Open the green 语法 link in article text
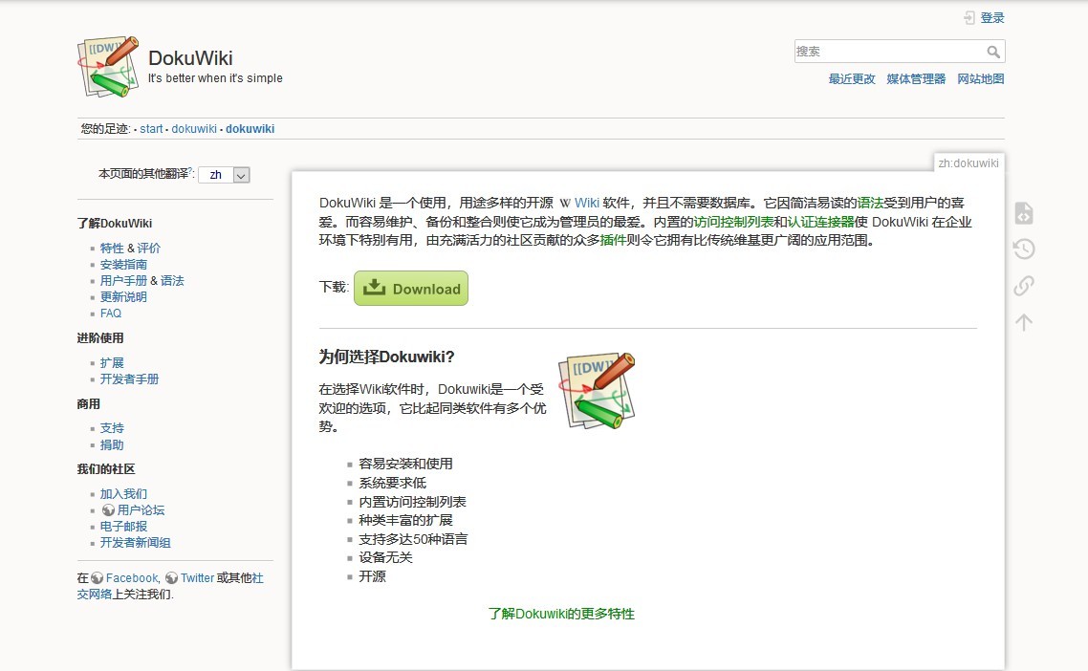This screenshot has height=671, width=1088. [x=870, y=204]
